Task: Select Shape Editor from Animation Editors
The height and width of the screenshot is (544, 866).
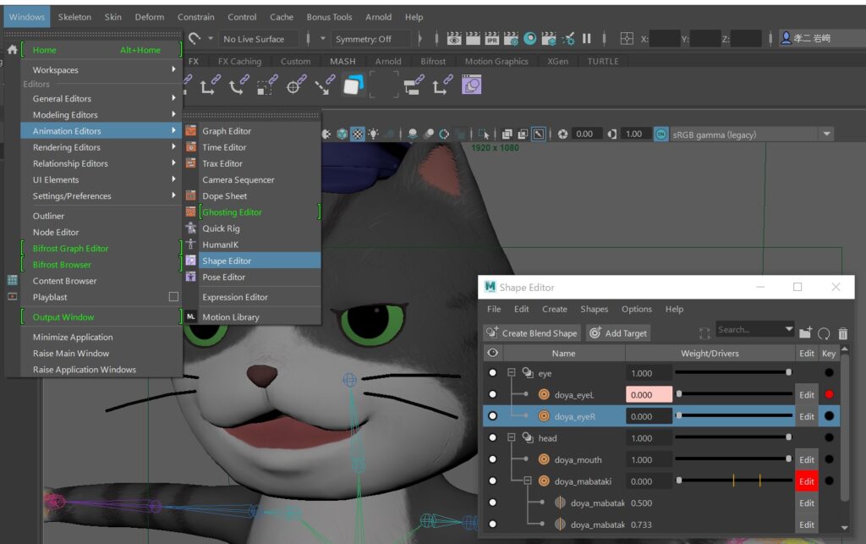Action: (x=252, y=261)
